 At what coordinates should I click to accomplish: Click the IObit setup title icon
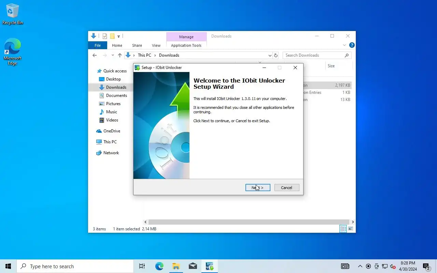[x=137, y=68]
